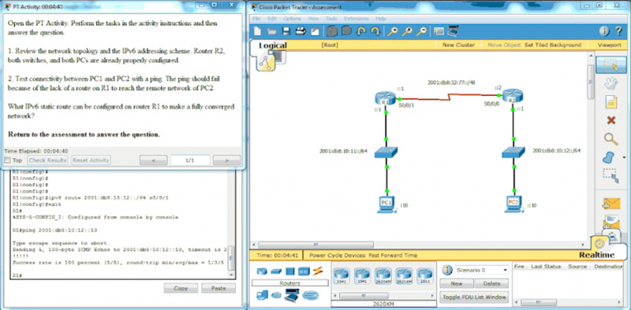Click the Add Simple PDU envelope icon
This screenshot has width=631, height=310.
(x=610, y=203)
